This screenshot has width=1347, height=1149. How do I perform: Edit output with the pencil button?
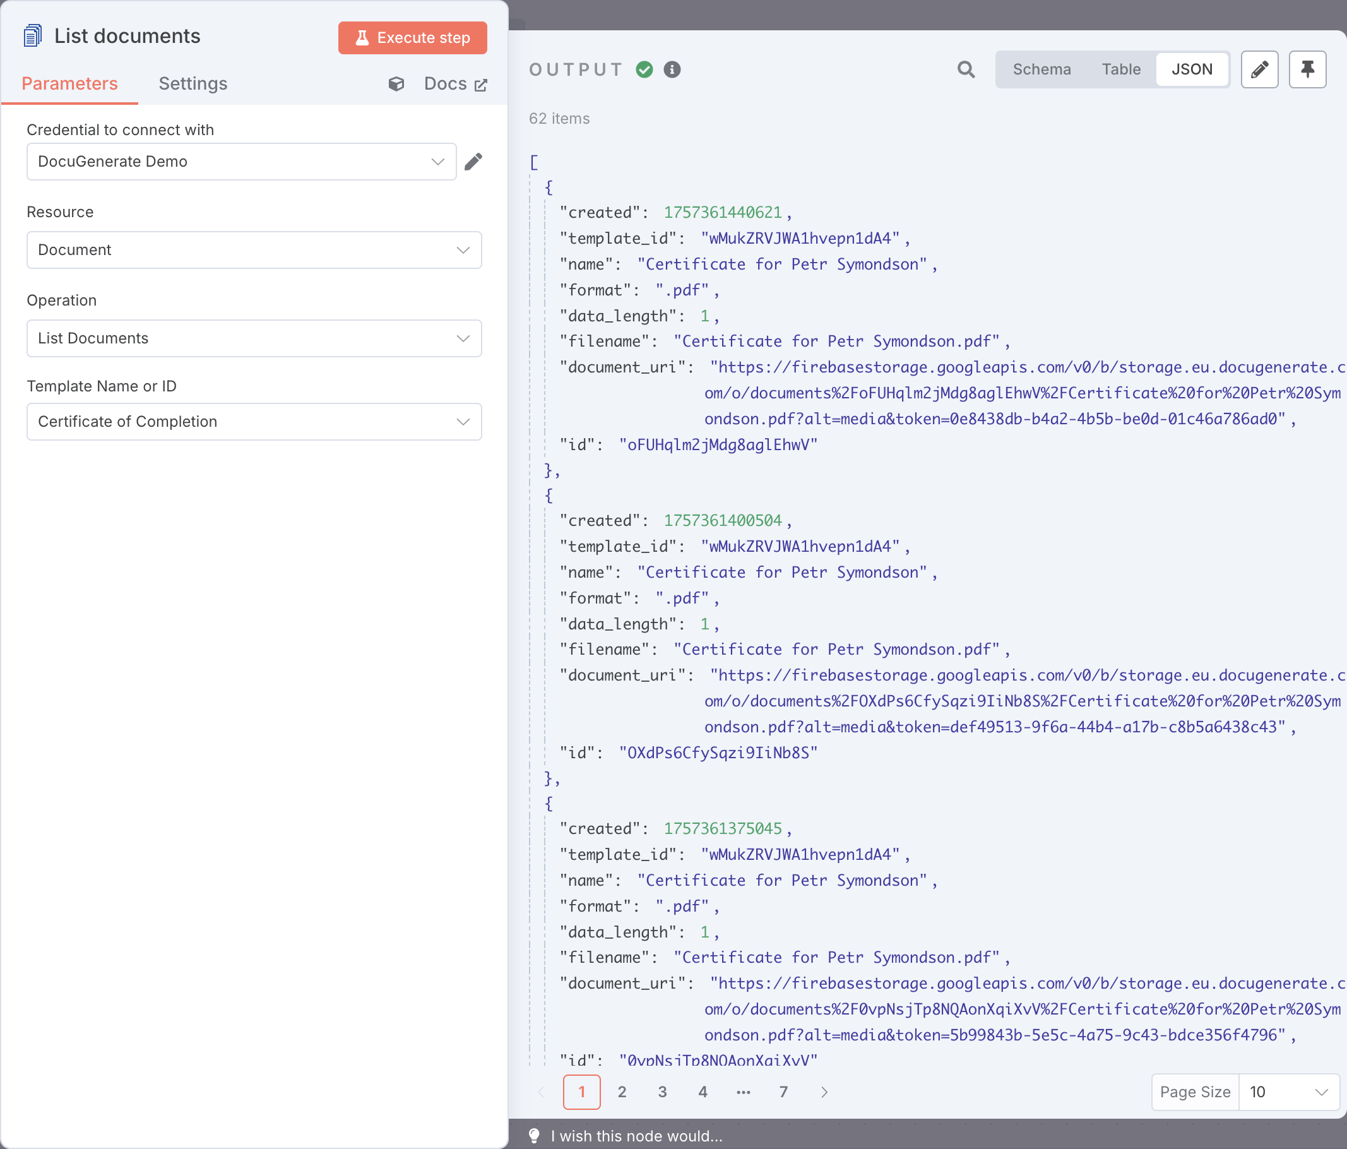coord(1259,69)
